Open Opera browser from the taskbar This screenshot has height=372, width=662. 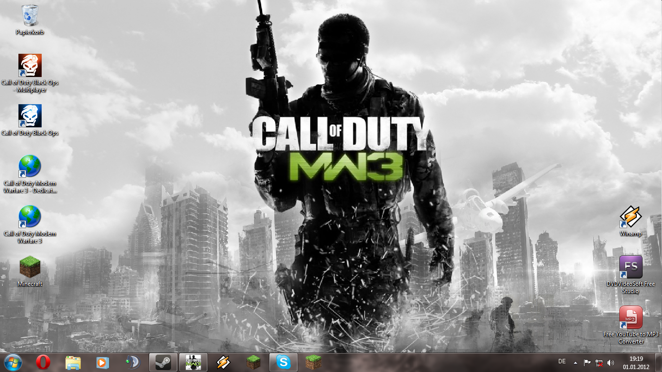tap(43, 362)
